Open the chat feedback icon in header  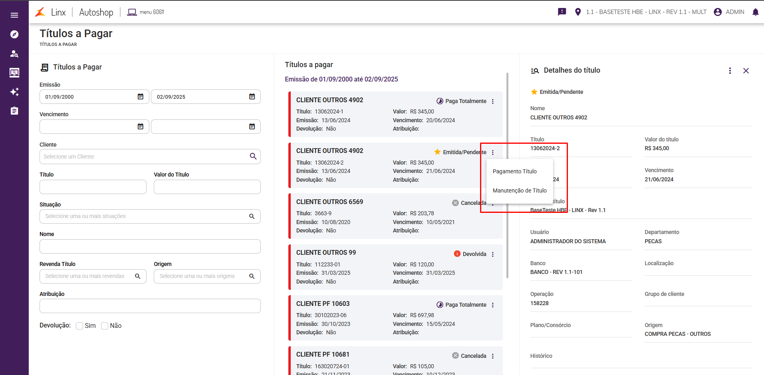coord(562,12)
